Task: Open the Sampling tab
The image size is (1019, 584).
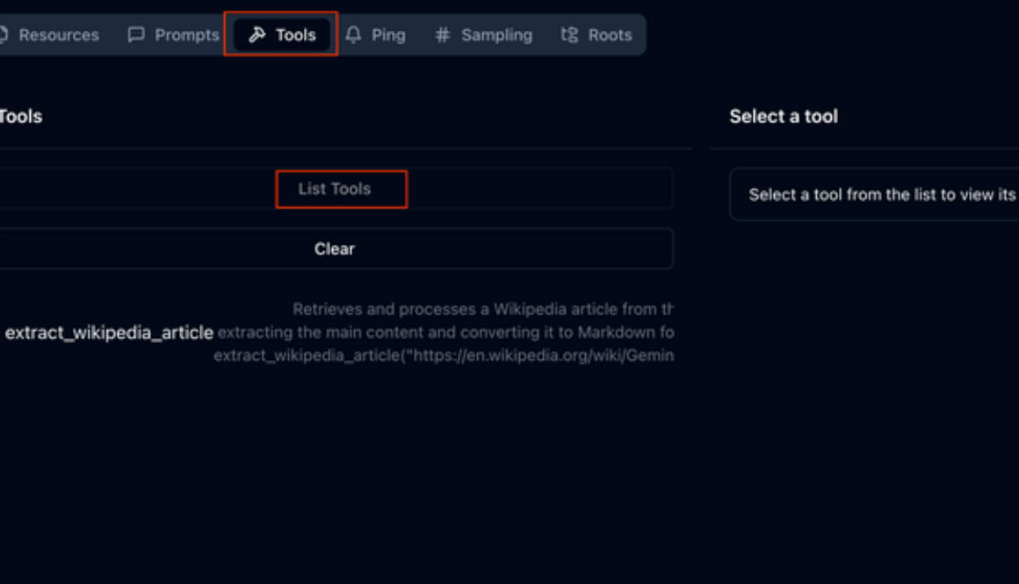Action: coord(496,35)
